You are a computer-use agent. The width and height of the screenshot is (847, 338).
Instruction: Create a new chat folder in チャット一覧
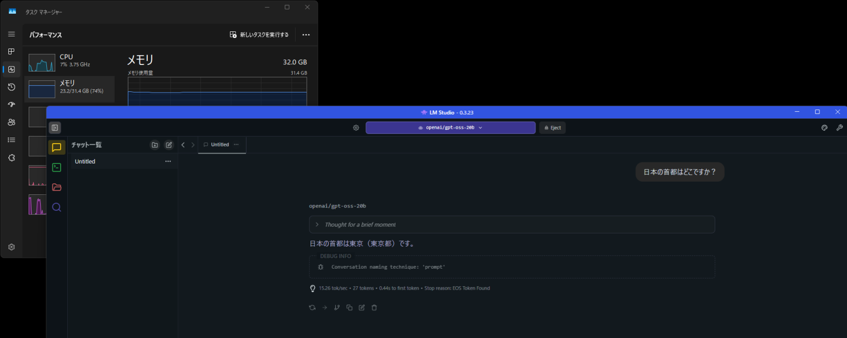tap(155, 145)
